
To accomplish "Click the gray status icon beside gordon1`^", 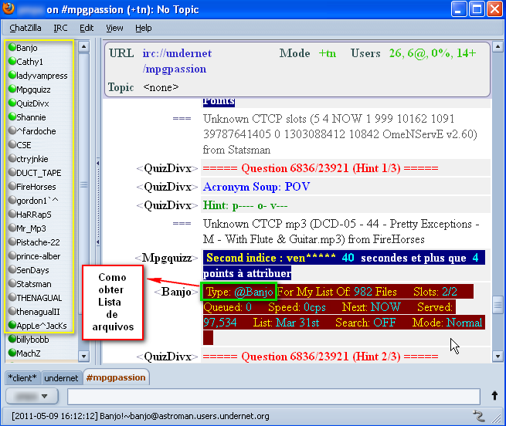I will tap(12, 200).
